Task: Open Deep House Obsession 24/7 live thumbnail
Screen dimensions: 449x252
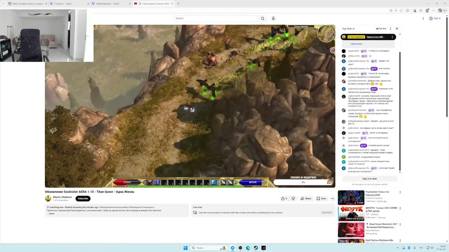Action: (x=351, y=230)
